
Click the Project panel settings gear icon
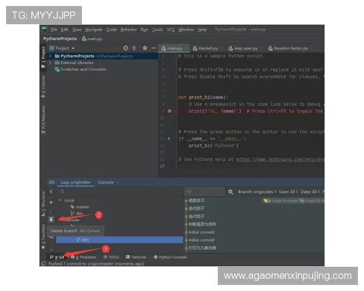tap(145, 48)
